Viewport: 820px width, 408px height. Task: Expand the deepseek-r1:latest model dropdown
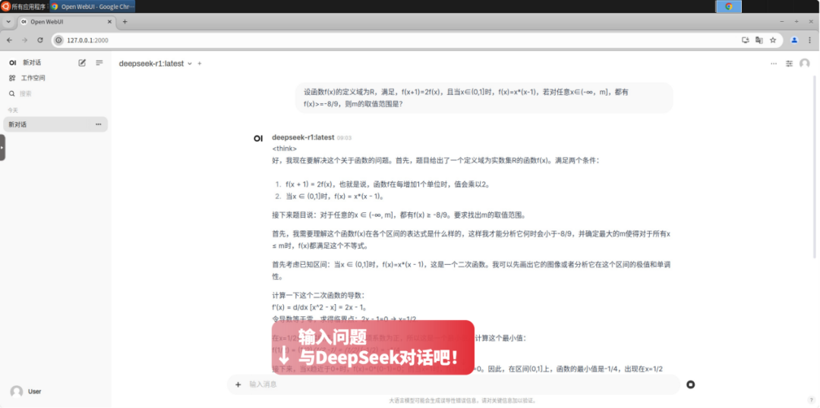(156, 63)
